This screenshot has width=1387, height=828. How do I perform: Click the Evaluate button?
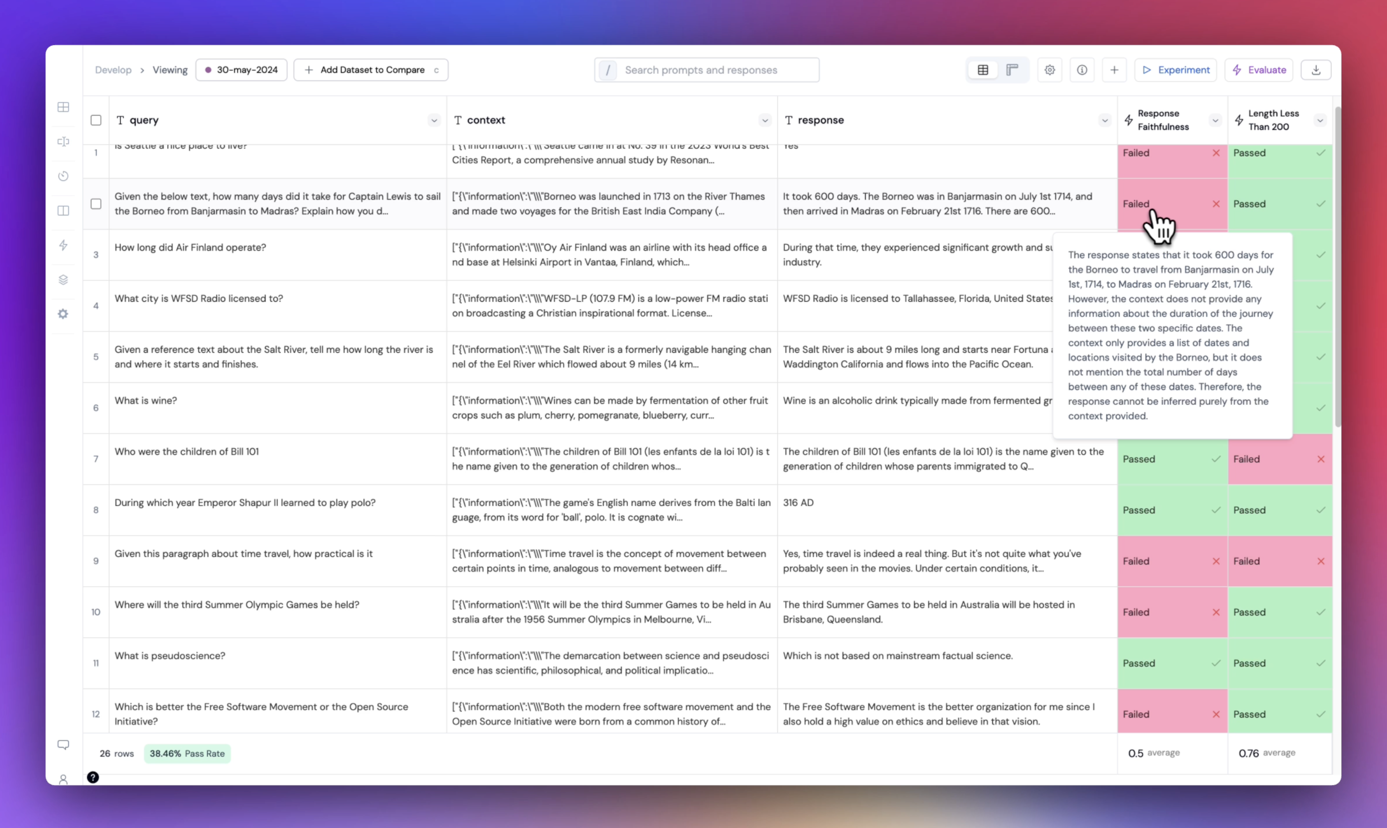(x=1259, y=70)
